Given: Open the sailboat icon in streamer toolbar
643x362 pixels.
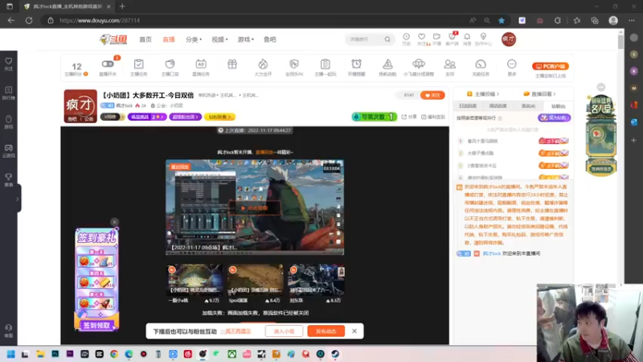Looking at the screenshot, I should (x=387, y=64).
